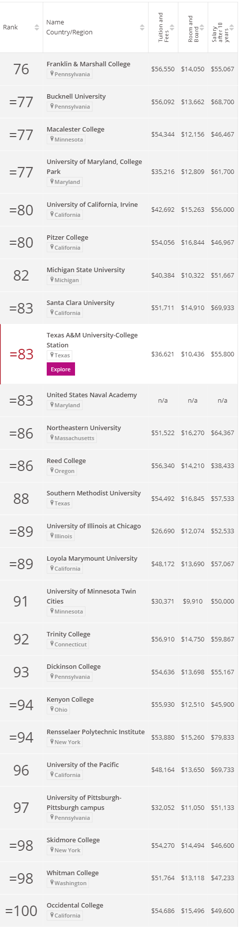
Task: Sort table by Rank column arrows
Action: point(37,27)
